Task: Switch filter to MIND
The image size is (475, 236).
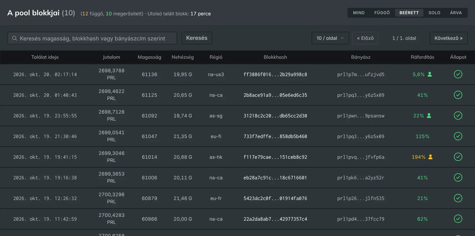Action: point(359,13)
